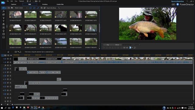195x110 pixels.
Task: Open the Media Content dropdown
Action: [x=21, y=8]
